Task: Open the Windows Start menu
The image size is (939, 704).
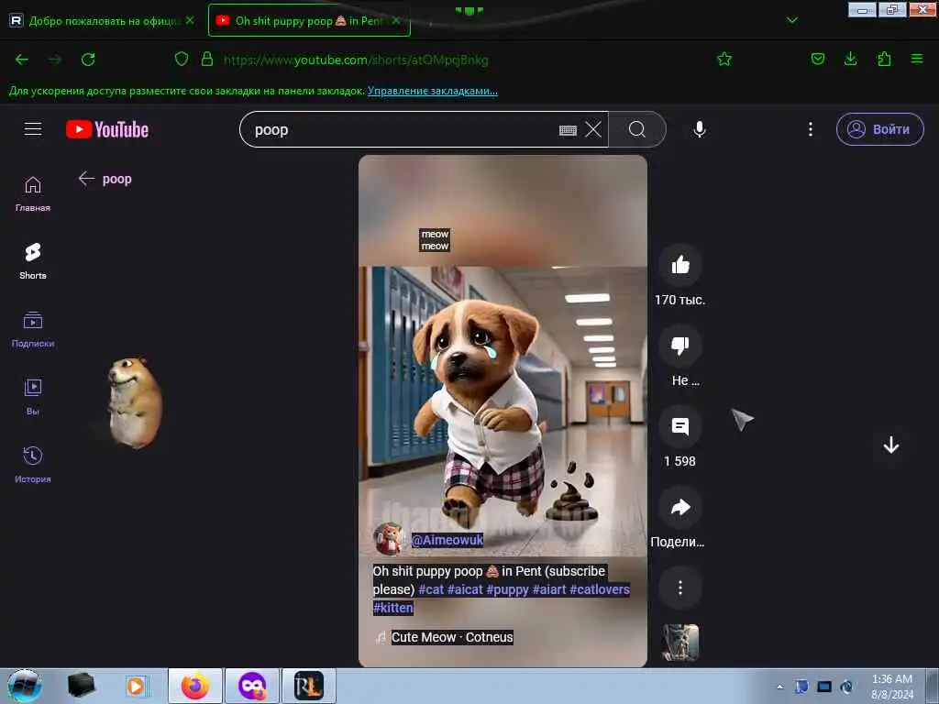Action: [x=25, y=686]
